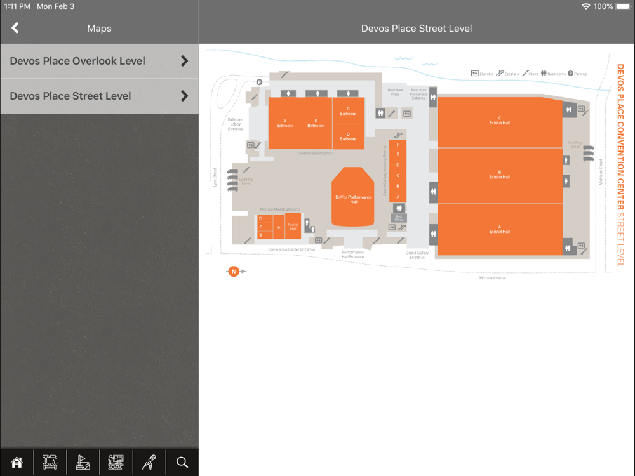This screenshot has height=476, width=635.
Task: Tap the Restrooms legend icon
Action: [x=544, y=73]
